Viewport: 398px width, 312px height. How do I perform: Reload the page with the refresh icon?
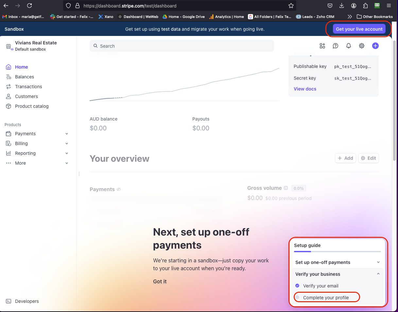tap(29, 6)
